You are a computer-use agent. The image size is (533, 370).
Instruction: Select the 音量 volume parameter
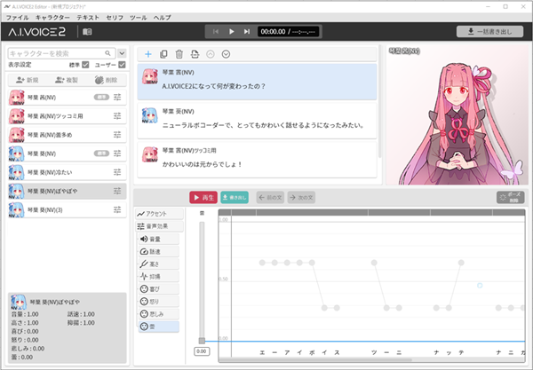[x=159, y=239]
